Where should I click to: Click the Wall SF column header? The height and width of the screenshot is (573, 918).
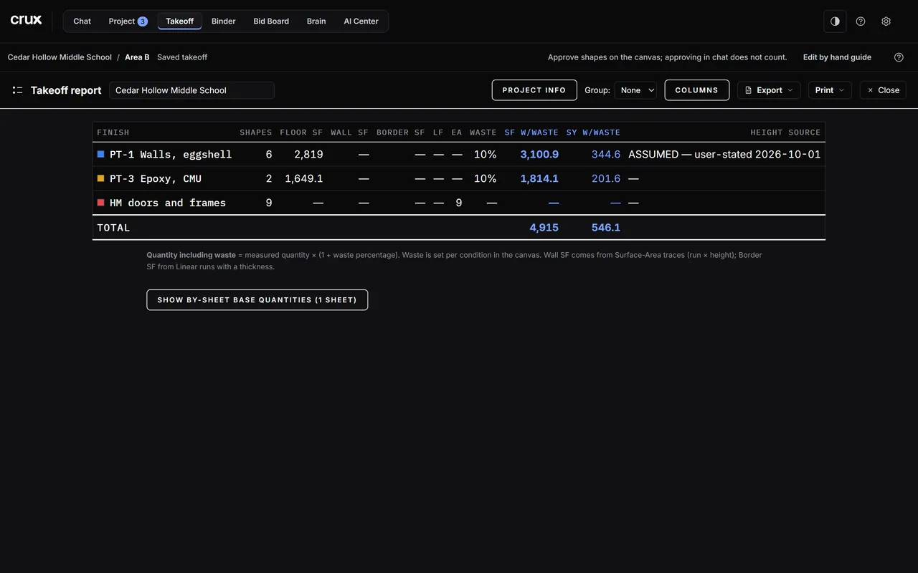[350, 133]
